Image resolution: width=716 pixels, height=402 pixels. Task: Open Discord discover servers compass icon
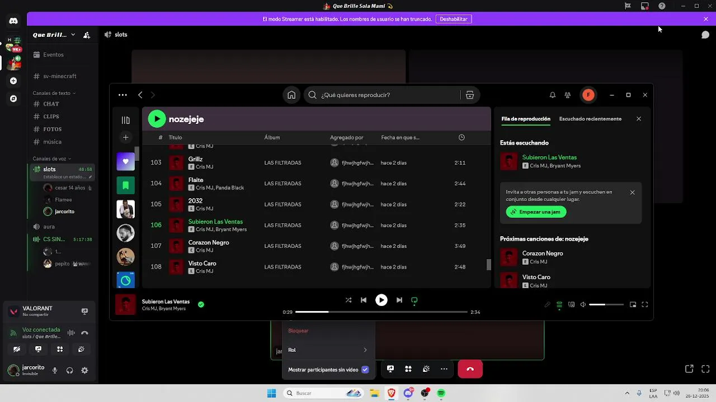tap(13, 99)
